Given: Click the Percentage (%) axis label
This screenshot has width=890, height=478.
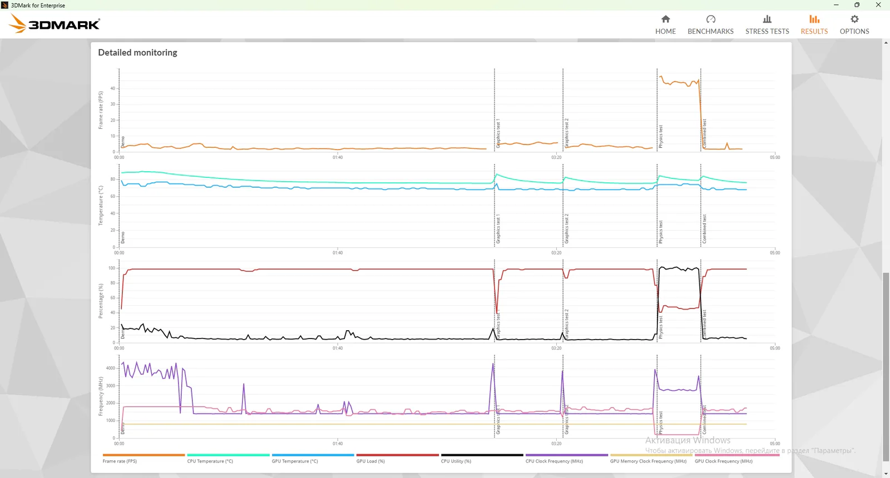Looking at the screenshot, I should click(101, 301).
